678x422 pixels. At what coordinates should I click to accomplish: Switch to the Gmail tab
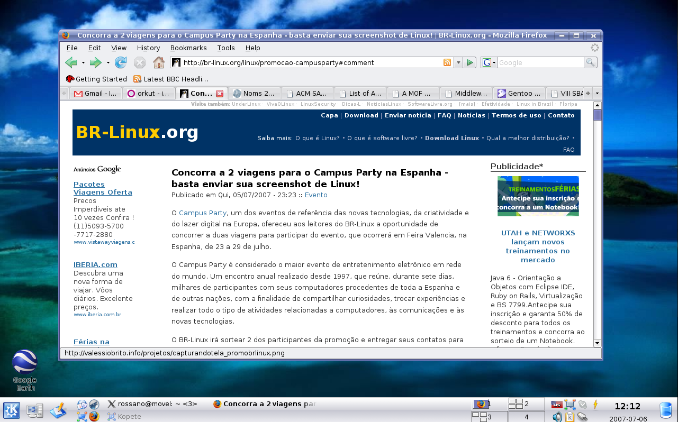click(96, 93)
